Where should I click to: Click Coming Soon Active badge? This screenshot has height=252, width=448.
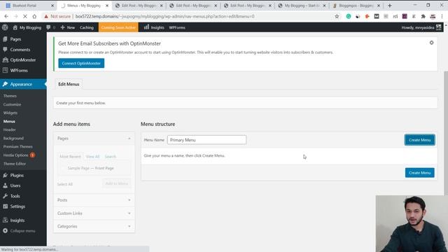click(118, 27)
